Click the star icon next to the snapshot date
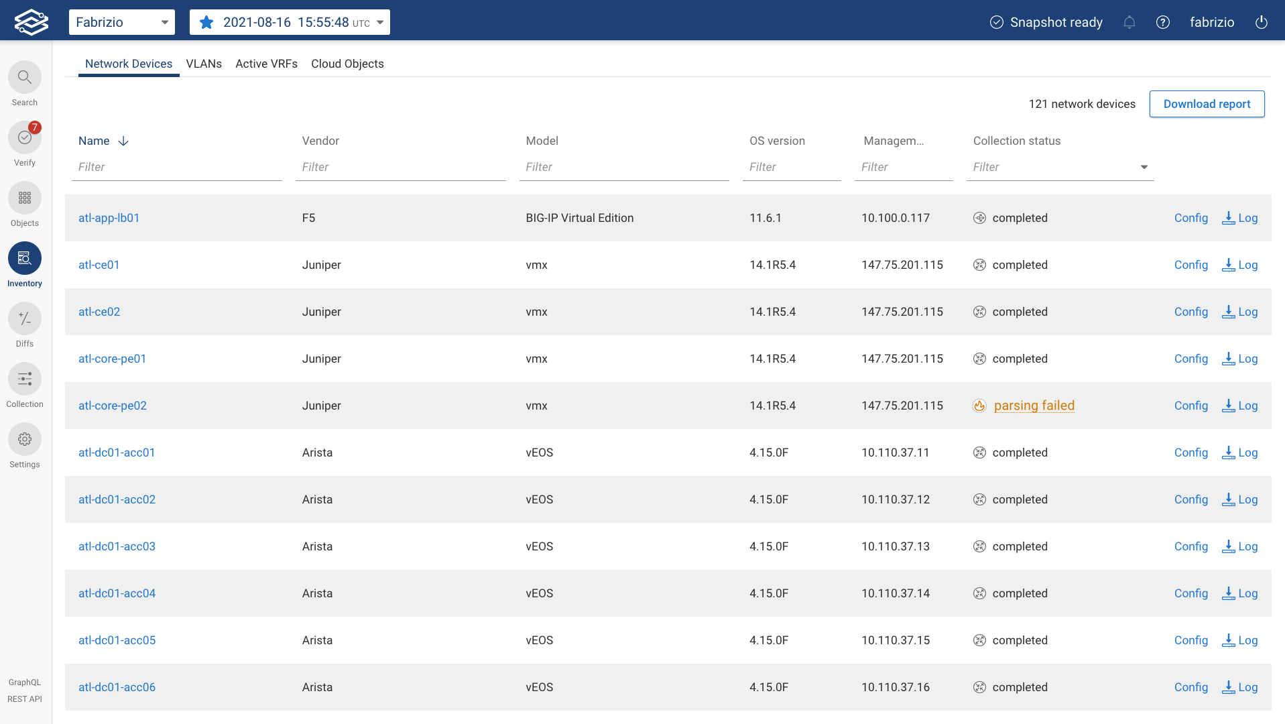This screenshot has height=724, width=1285. (x=206, y=21)
